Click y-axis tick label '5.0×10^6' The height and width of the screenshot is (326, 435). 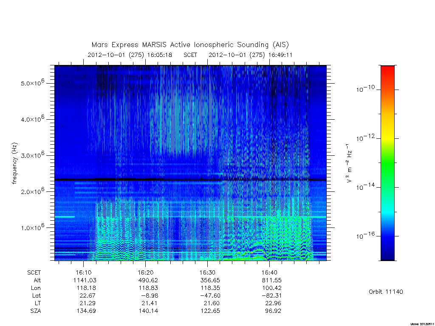coord(32,83)
